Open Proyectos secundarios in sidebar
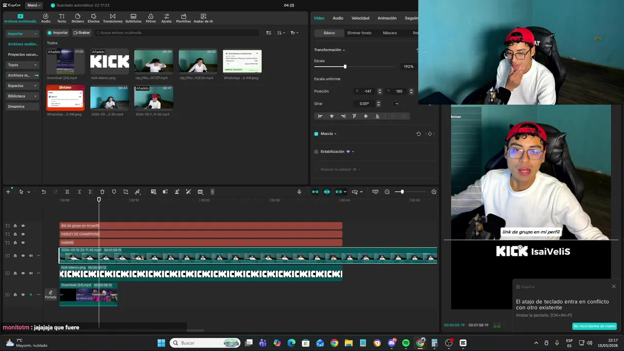 [x=22, y=55]
